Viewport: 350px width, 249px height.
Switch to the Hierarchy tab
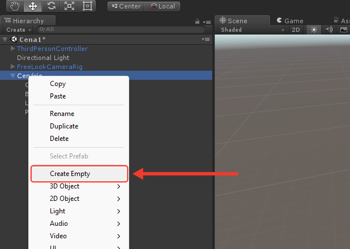click(28, 20)
